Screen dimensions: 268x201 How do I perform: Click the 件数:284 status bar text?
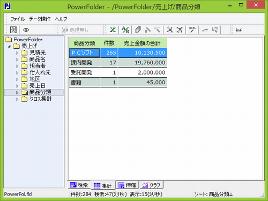pyautogui.click(x=81, y=194)
